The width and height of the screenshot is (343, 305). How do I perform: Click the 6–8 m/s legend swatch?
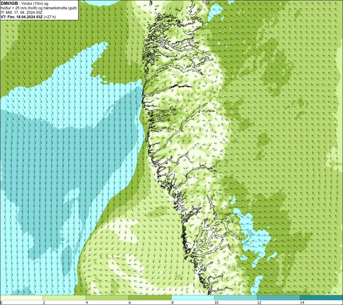pyautogui.click(x=150, y=297)
